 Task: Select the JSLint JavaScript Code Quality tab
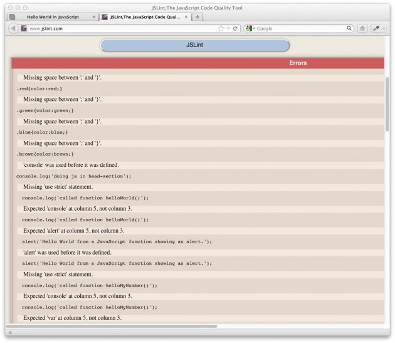(x=145, y=17)
